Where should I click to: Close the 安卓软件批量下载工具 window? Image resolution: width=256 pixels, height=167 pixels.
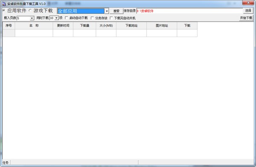coord(248,3)
